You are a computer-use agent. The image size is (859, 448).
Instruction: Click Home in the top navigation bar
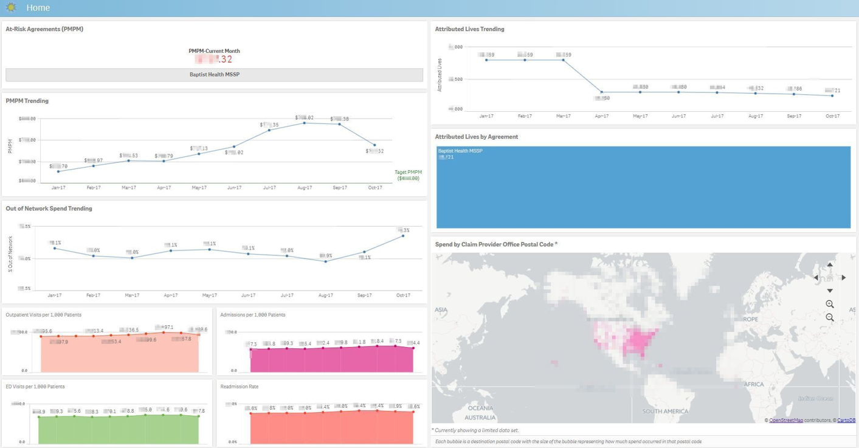[x=38, y=7]
